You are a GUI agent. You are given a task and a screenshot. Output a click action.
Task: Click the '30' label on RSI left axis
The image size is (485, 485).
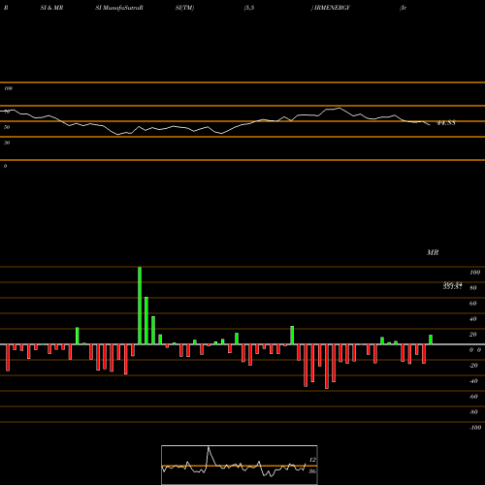(7, 143)
